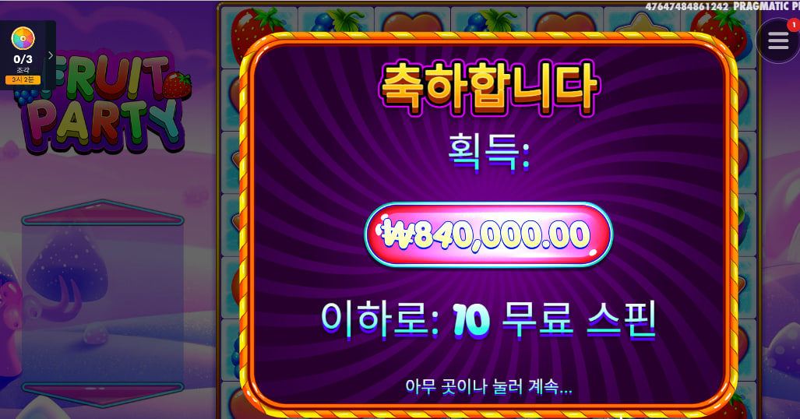Click the 축하합니다 congratulations title

pyautogui.click(x=488, y=88)
